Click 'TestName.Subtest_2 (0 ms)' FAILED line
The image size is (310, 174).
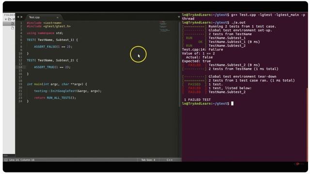[x=234, y=65]
